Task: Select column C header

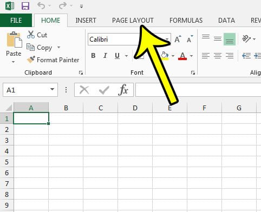Action: click(101, 108)
